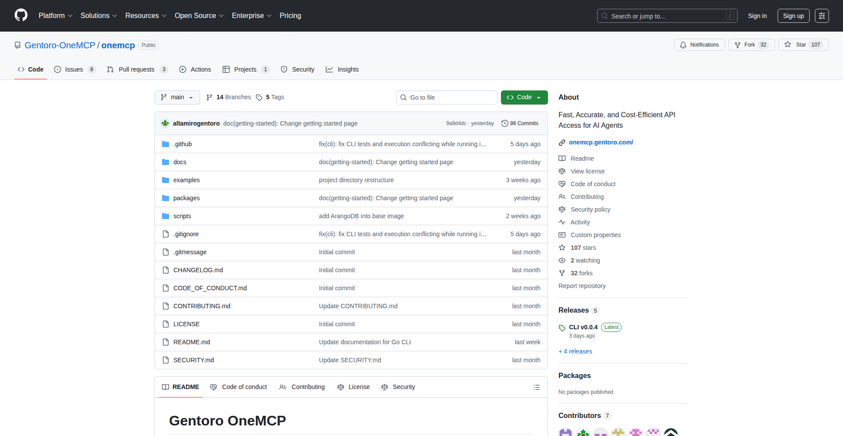Open the Resources dropdown
The width and height of the screenshot is (843, 436).
point(146,16)
